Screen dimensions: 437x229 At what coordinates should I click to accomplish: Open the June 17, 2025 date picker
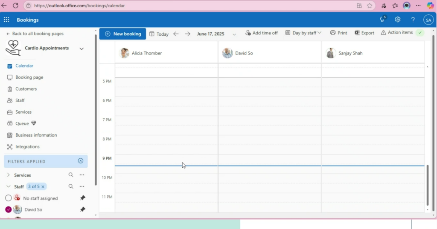click(x=216, y=34)
